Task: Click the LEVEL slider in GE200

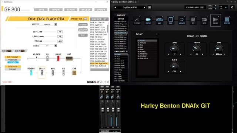Action: pyautogui.click(x=48, y=32)
